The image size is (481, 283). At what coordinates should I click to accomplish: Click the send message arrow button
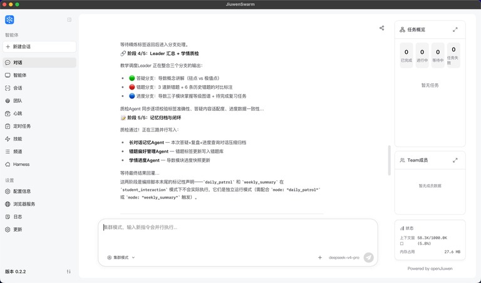pos(368,257)
